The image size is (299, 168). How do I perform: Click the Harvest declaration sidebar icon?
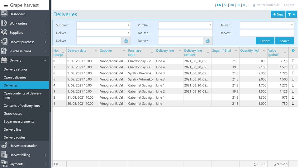(x=4, y=146)
